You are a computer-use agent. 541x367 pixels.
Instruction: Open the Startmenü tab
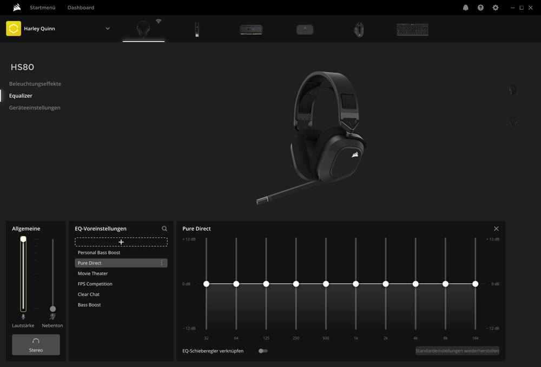[x=42, y=8]
